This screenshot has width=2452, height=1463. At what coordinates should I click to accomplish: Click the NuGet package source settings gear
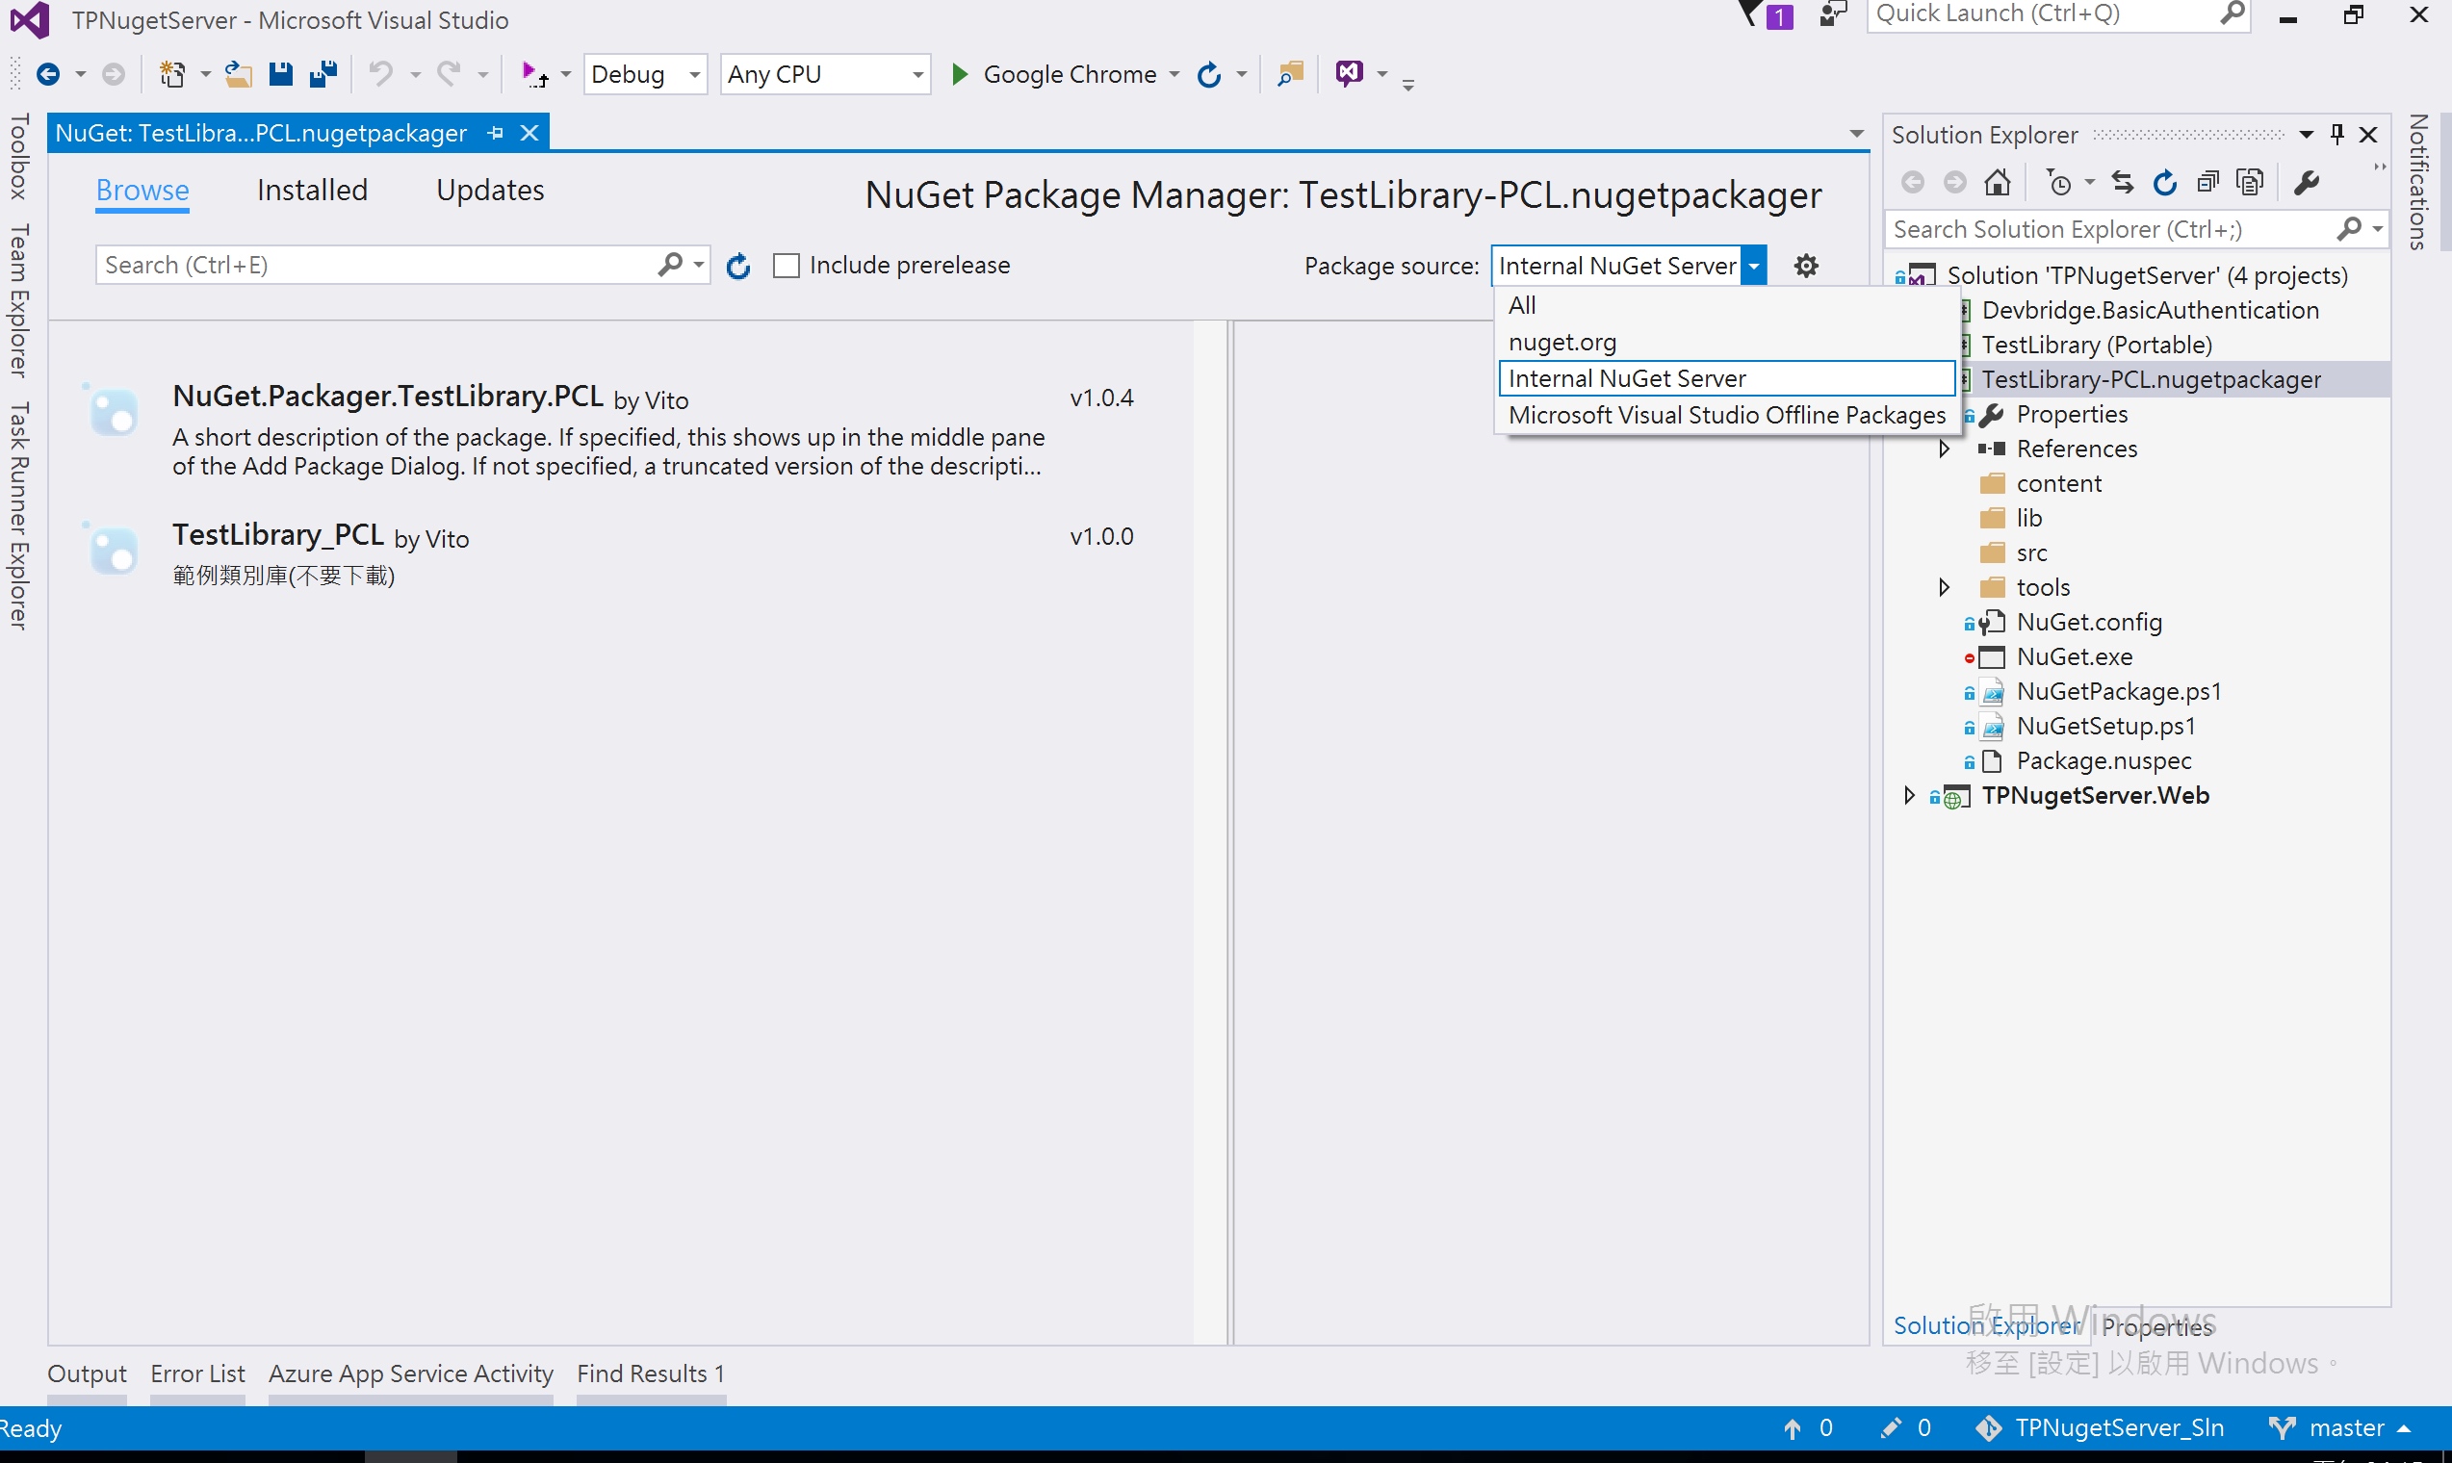point(1805,266)
